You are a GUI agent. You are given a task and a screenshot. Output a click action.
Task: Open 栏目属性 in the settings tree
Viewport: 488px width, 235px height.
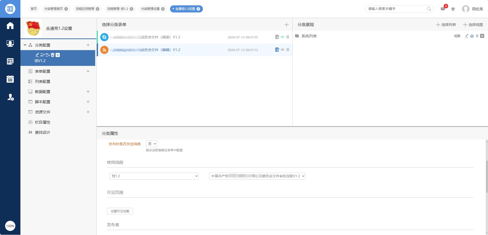43,122
